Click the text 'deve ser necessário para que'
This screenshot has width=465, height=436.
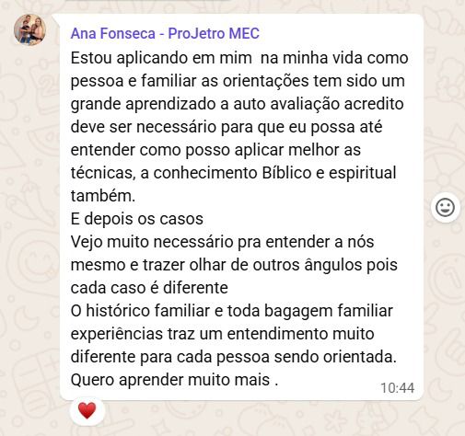(x=178, y=127)
